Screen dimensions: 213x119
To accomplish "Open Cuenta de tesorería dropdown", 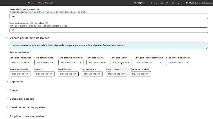I will (20, 74).
